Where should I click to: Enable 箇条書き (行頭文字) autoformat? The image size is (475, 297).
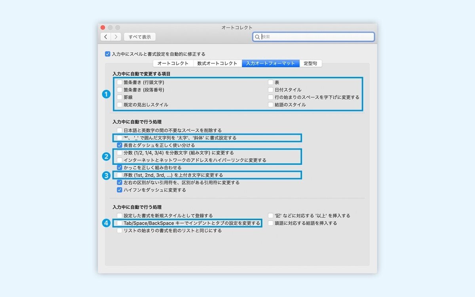pyautogui.click(x=120, y=82)
